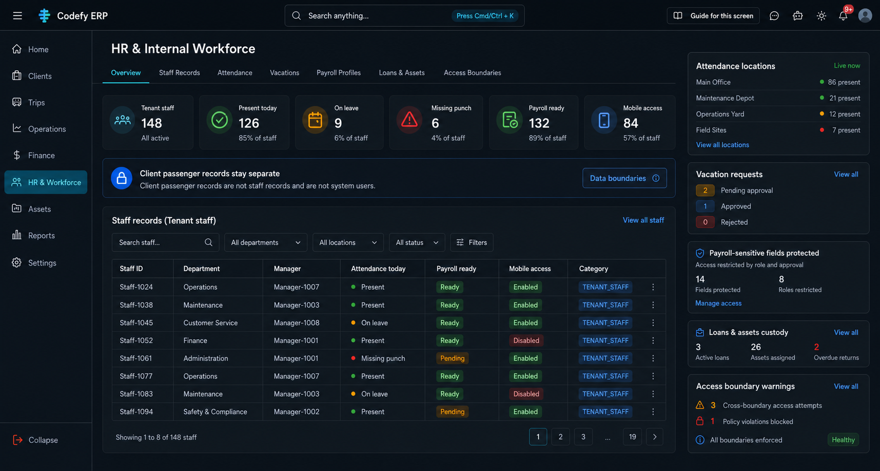Open row actions for Staff-1083
This screenshot has width=880, height=471.
[653, 394]
